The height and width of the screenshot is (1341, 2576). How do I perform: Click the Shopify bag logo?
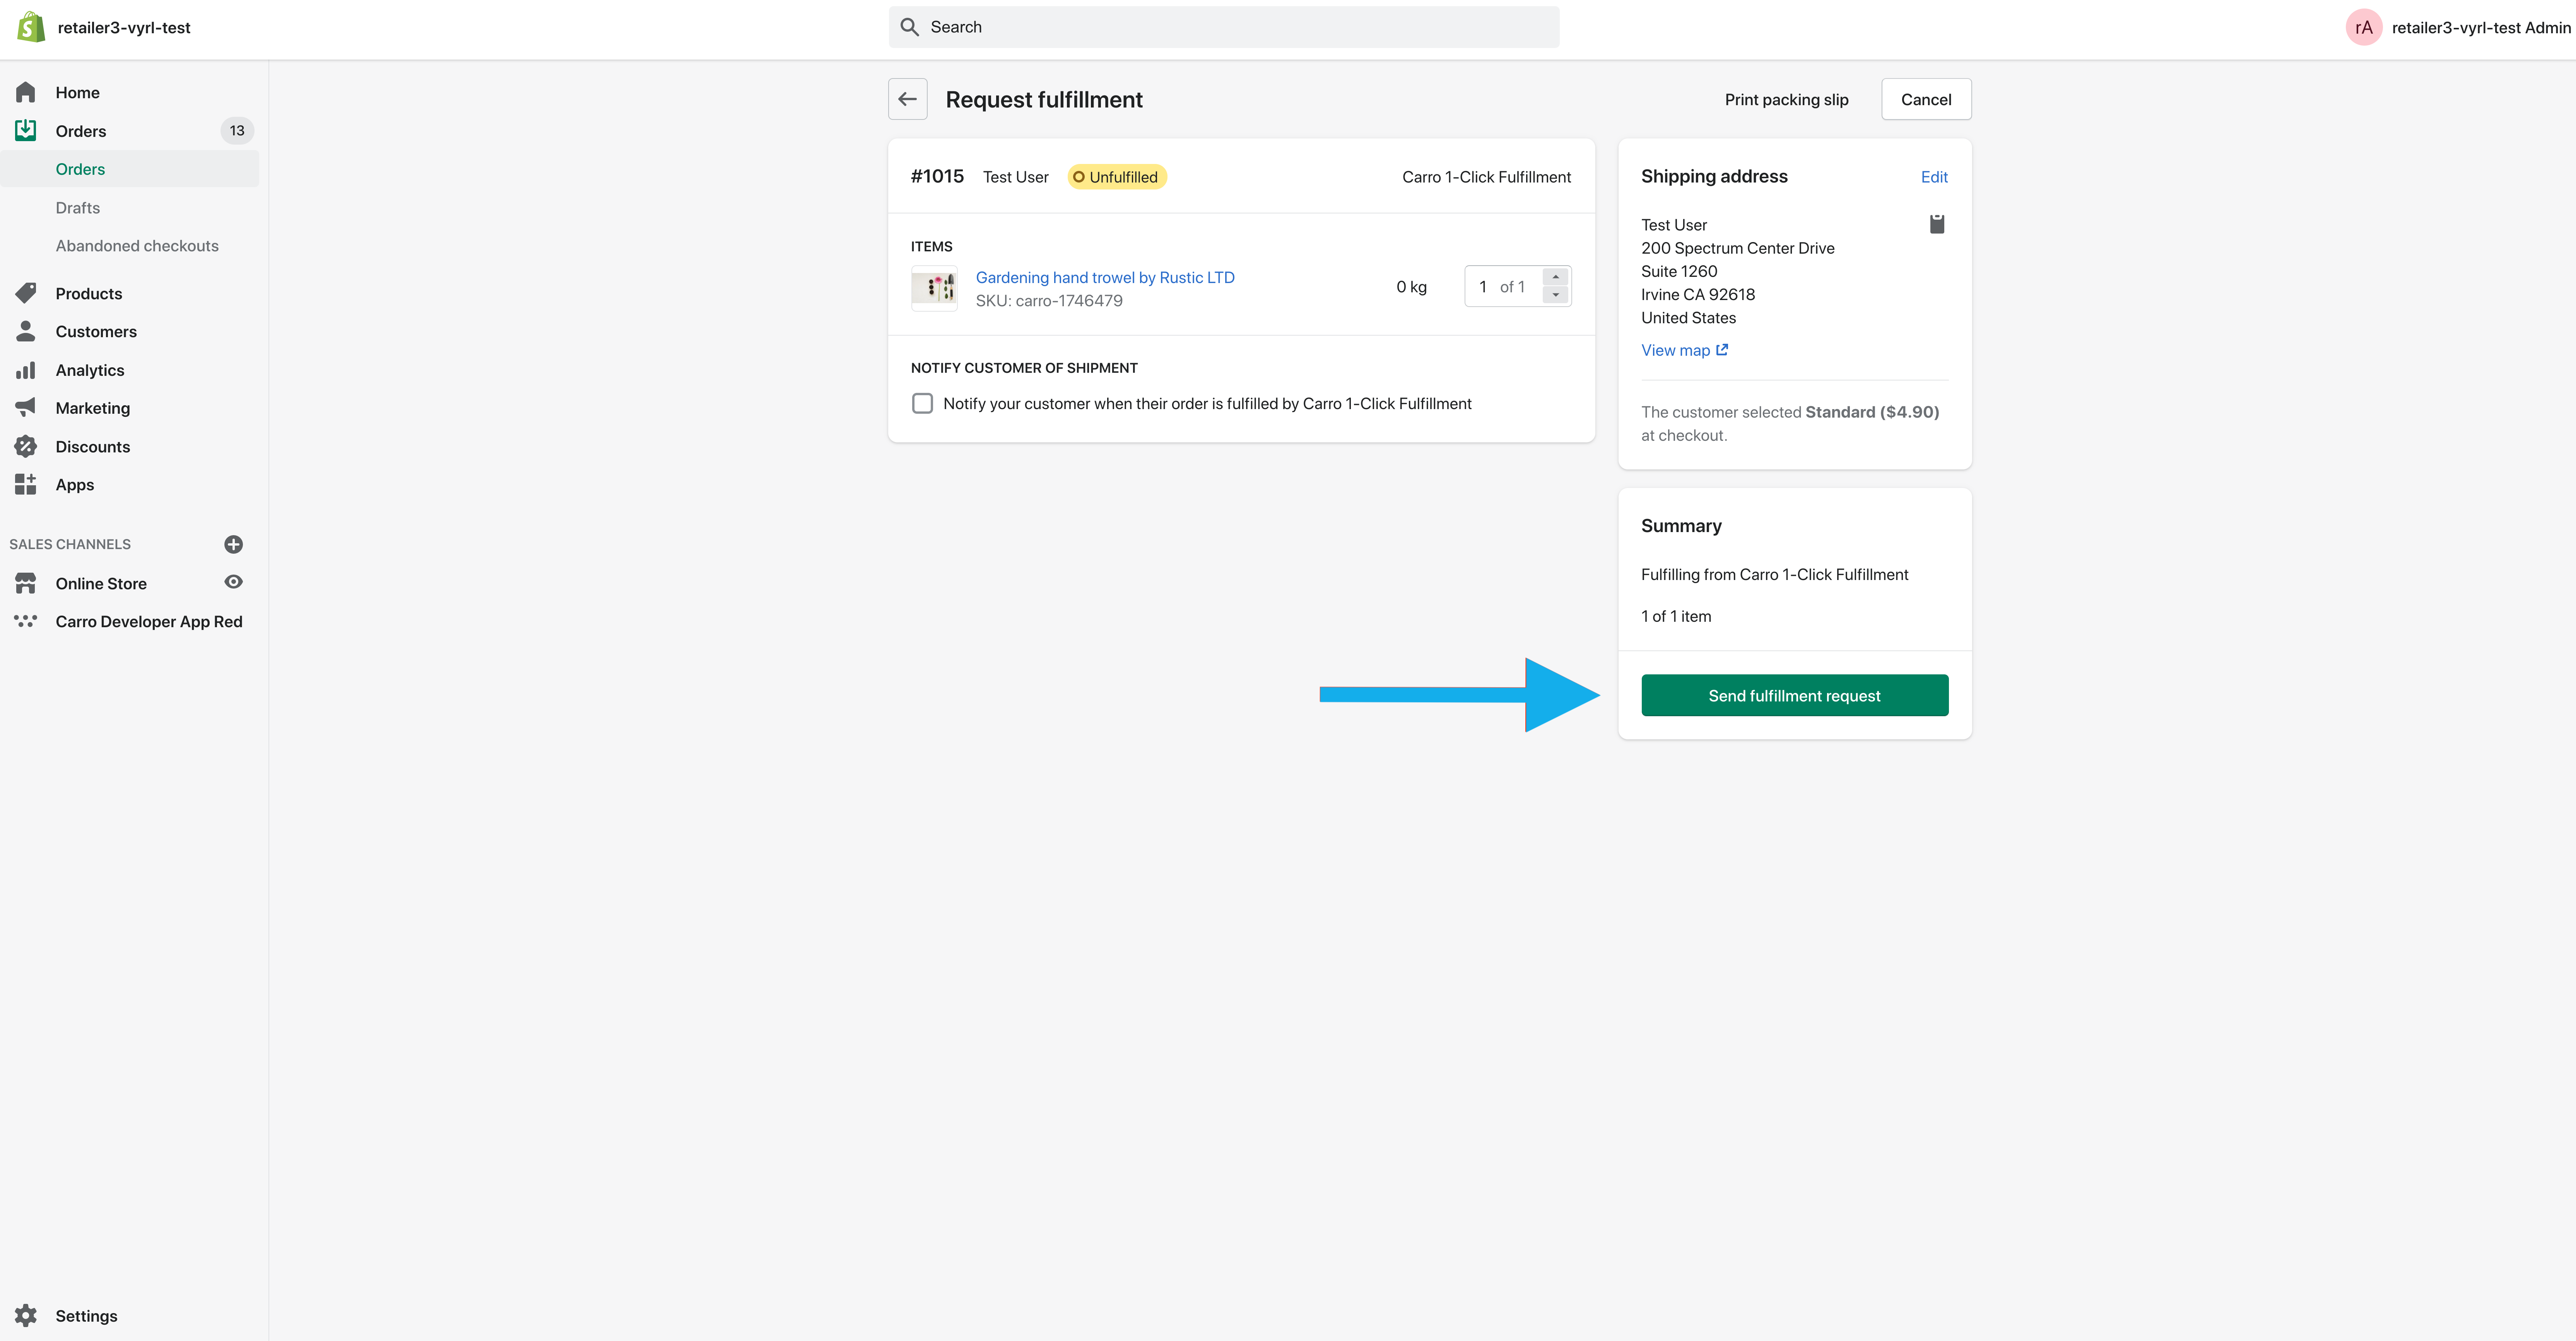[30, 27]
